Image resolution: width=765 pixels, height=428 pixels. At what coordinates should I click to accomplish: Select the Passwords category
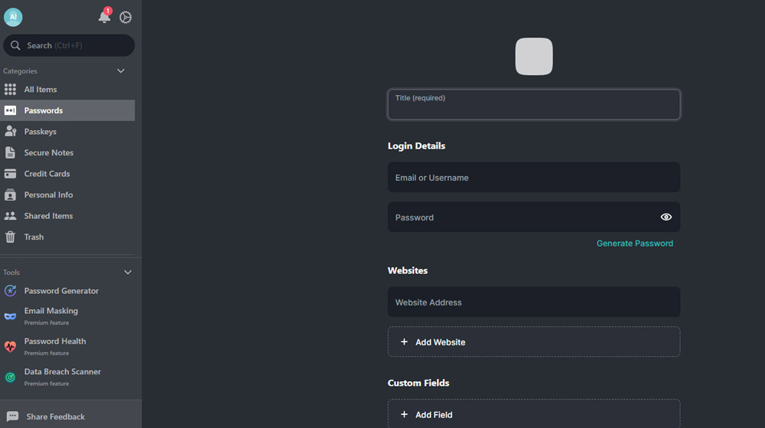67,110
